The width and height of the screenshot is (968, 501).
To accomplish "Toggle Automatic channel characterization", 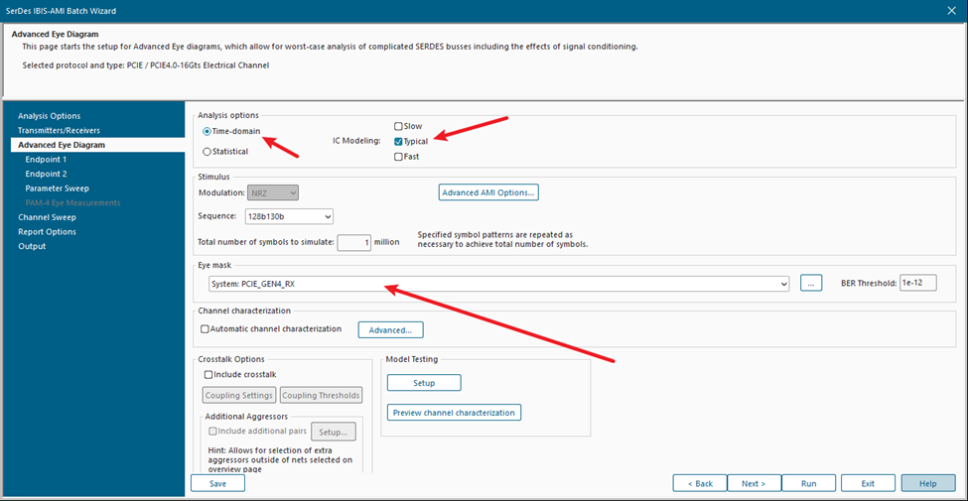I will (x=206, y=328).
